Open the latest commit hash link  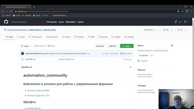105,54
